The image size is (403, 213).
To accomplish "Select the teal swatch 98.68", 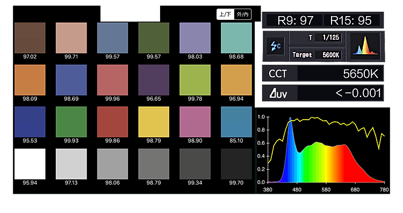I will point(236,38).
